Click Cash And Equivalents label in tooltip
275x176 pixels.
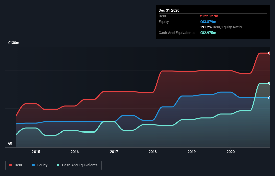click(177, 33)
